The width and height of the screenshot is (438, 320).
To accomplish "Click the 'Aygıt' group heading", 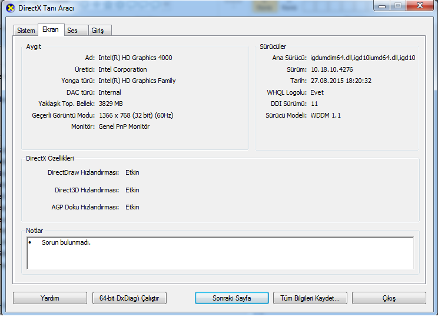I will 34,46.
